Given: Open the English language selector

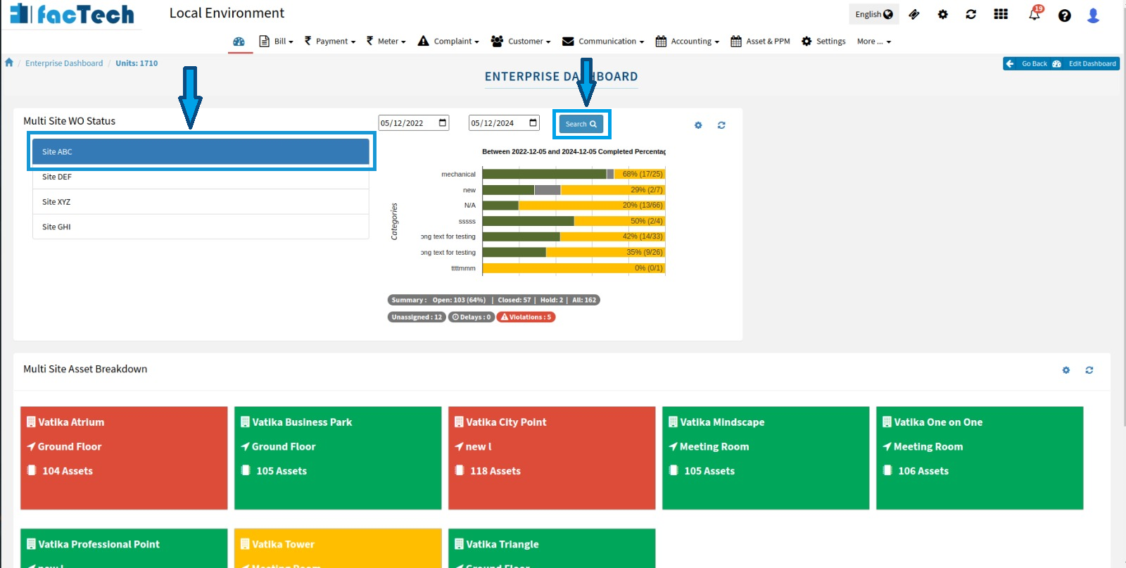Looking at the screenshot, I should click(x=873, y=14).
